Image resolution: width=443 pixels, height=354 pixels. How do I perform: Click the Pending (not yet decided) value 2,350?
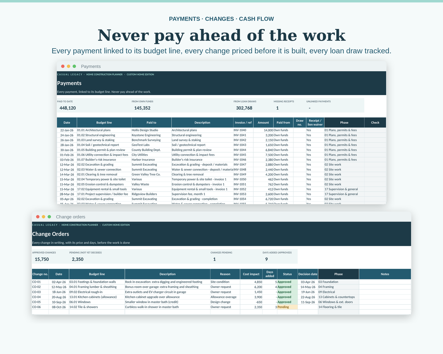pos(78,259)
